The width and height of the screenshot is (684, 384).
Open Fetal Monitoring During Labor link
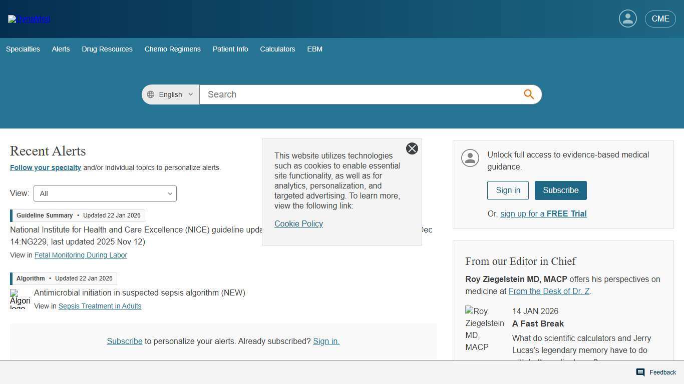[x=81, y=255]
